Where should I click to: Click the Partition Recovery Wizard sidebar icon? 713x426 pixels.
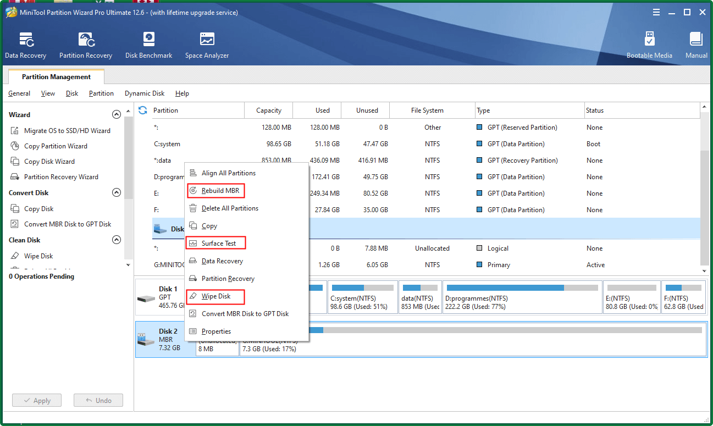point(15,177)
